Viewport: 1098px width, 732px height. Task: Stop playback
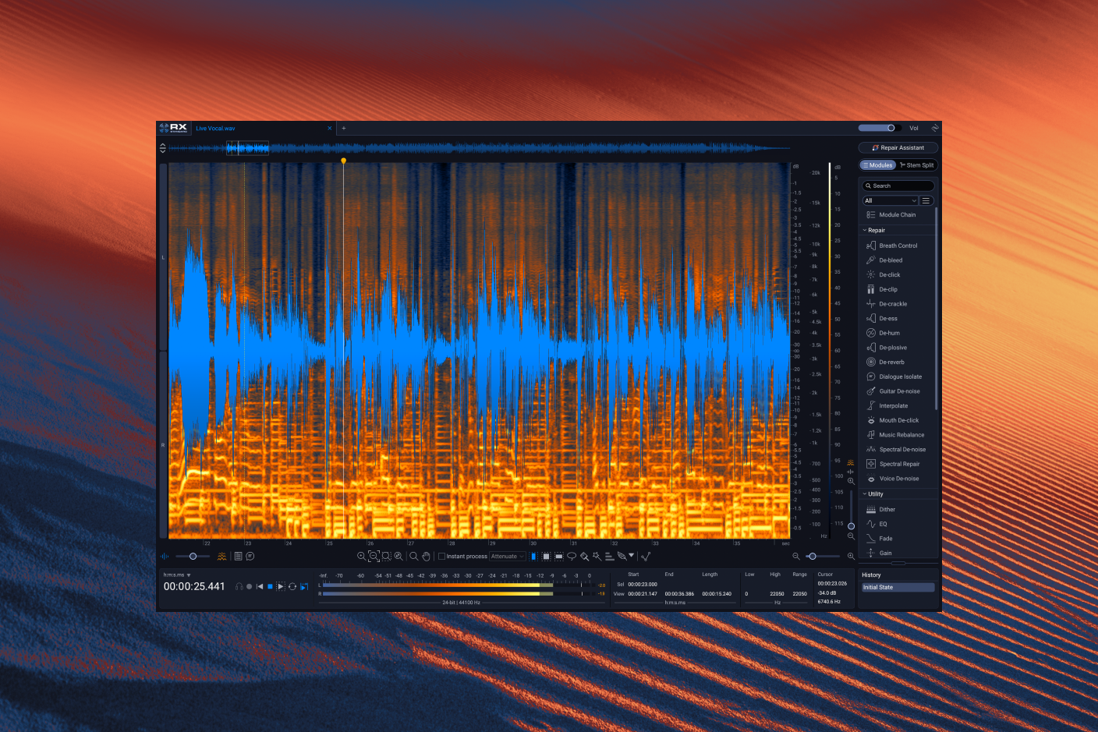click(270, 586)
